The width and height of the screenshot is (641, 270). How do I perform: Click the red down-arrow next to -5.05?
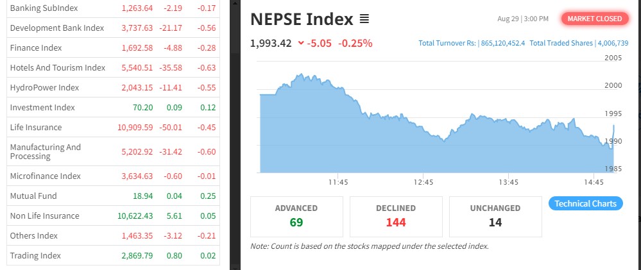click(x=301, y=44)
